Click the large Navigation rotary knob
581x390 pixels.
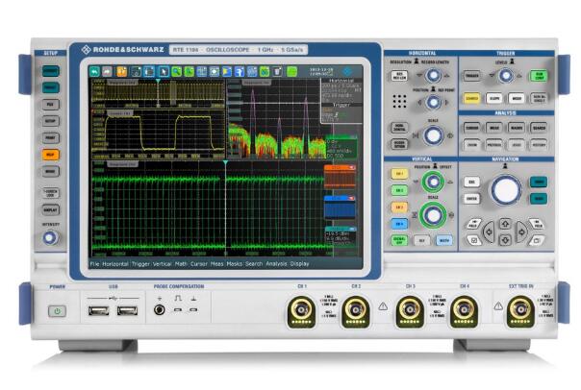point(505,189)
